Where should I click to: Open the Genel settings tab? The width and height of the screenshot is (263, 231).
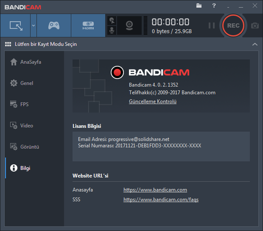[x=34, y=83]
